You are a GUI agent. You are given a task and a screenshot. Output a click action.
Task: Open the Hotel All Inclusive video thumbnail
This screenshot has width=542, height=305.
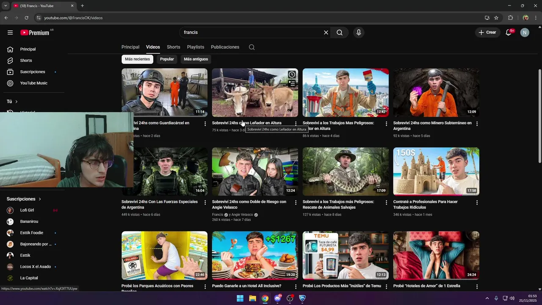255,255
